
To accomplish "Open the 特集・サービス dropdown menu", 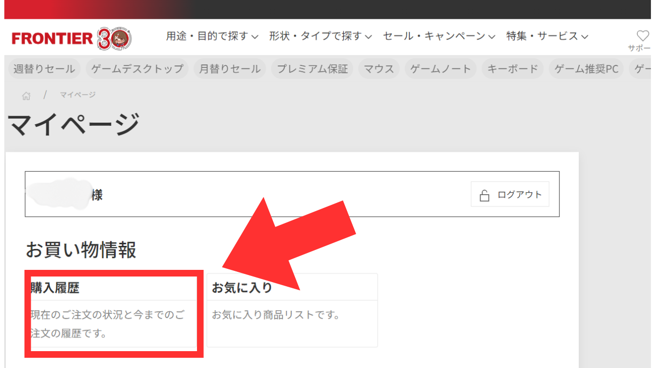I will point(547,36).
